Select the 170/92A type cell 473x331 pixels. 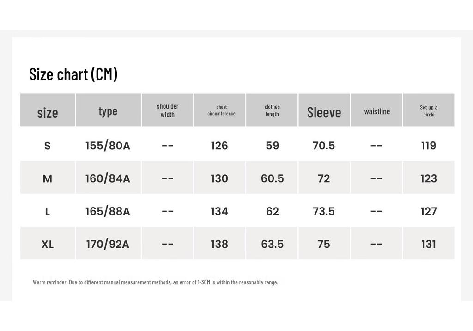pyautogui.click(x=108, y=245)
